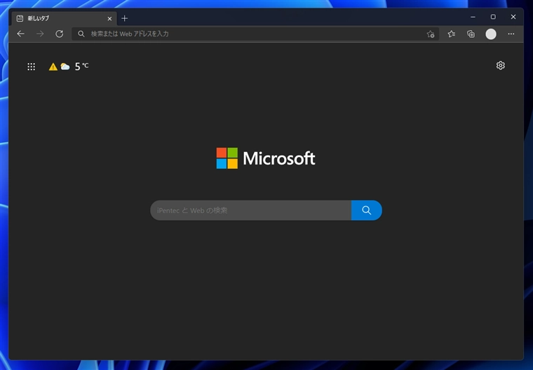Click the address bar search magnifier icon
Image resolution: width=533 pixels, height=370 pixels.
[x=81, y=34]
